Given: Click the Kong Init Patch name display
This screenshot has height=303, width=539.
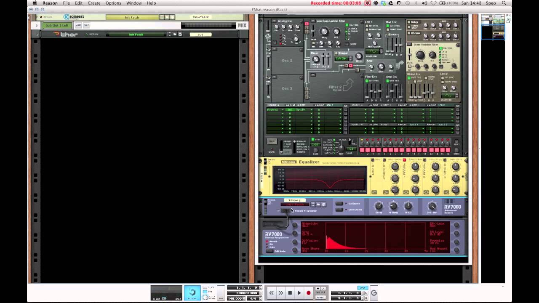Looking at the screenshot, I should [x=132, y=17].
